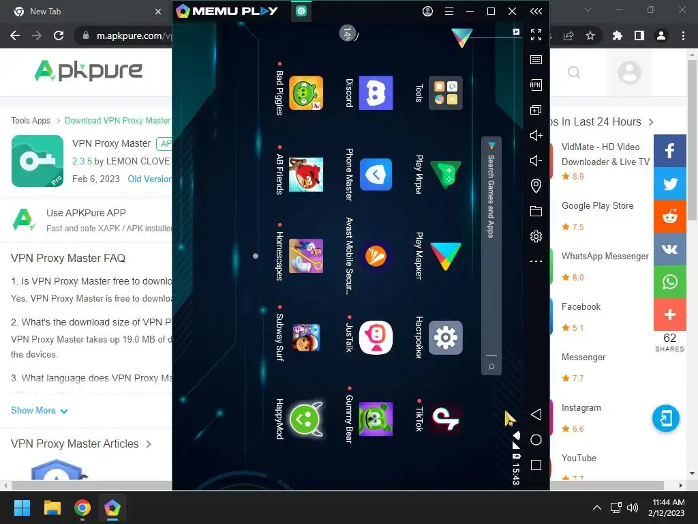Screen dimensions: 698x524
Task: Click the taskbar clock 11:44 AM
Action: pyautogui.click(x=669, y=502)
